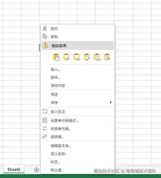Choose paste values and number formatting option

[97, 57]
